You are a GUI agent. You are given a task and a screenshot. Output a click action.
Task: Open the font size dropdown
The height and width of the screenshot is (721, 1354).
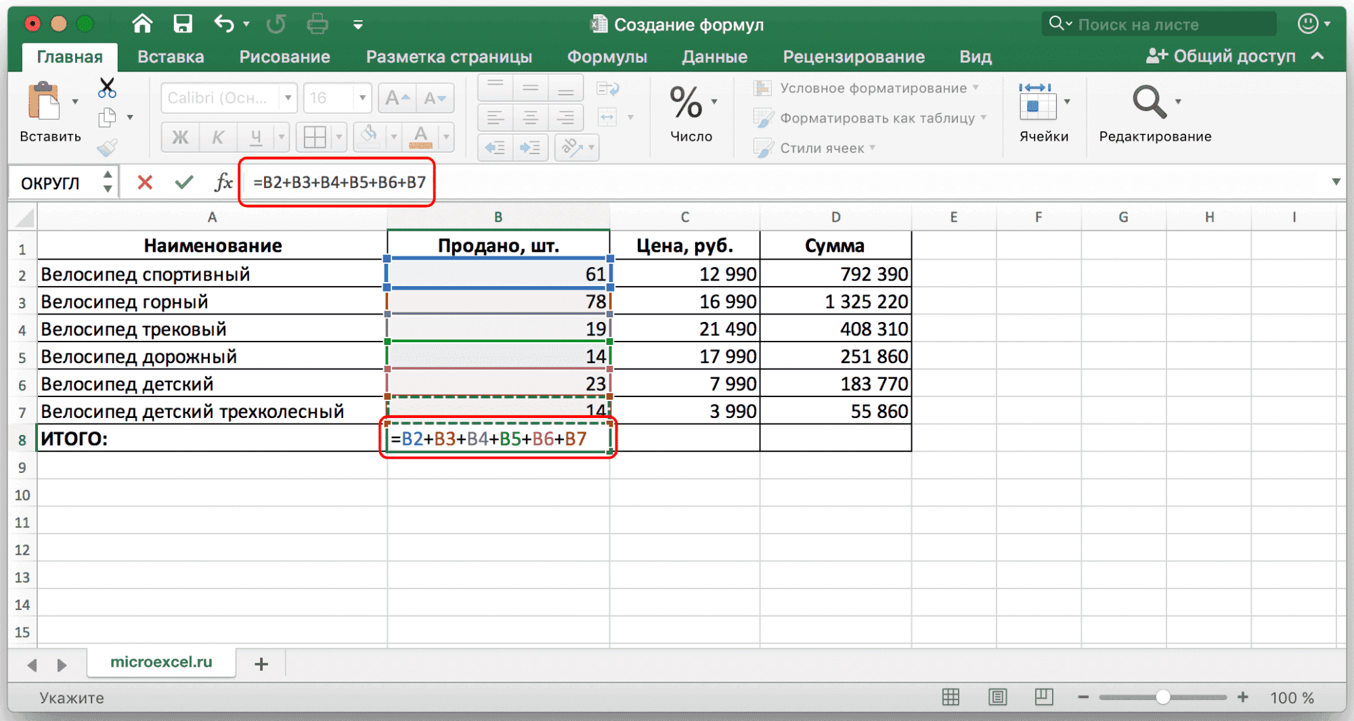pos(362,98)
